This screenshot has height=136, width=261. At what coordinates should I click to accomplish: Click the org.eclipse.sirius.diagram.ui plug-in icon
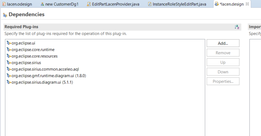(8, 82)
